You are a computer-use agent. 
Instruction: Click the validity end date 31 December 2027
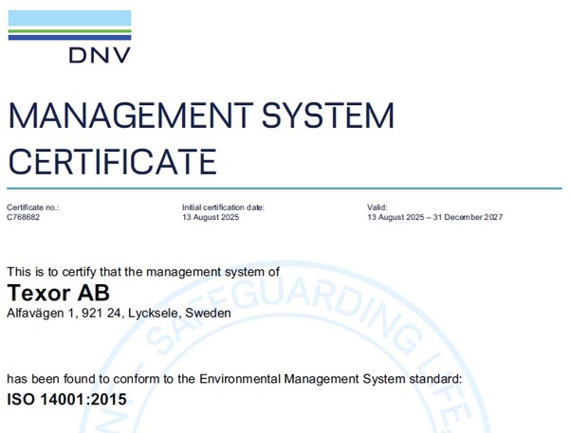click(469, 217)
